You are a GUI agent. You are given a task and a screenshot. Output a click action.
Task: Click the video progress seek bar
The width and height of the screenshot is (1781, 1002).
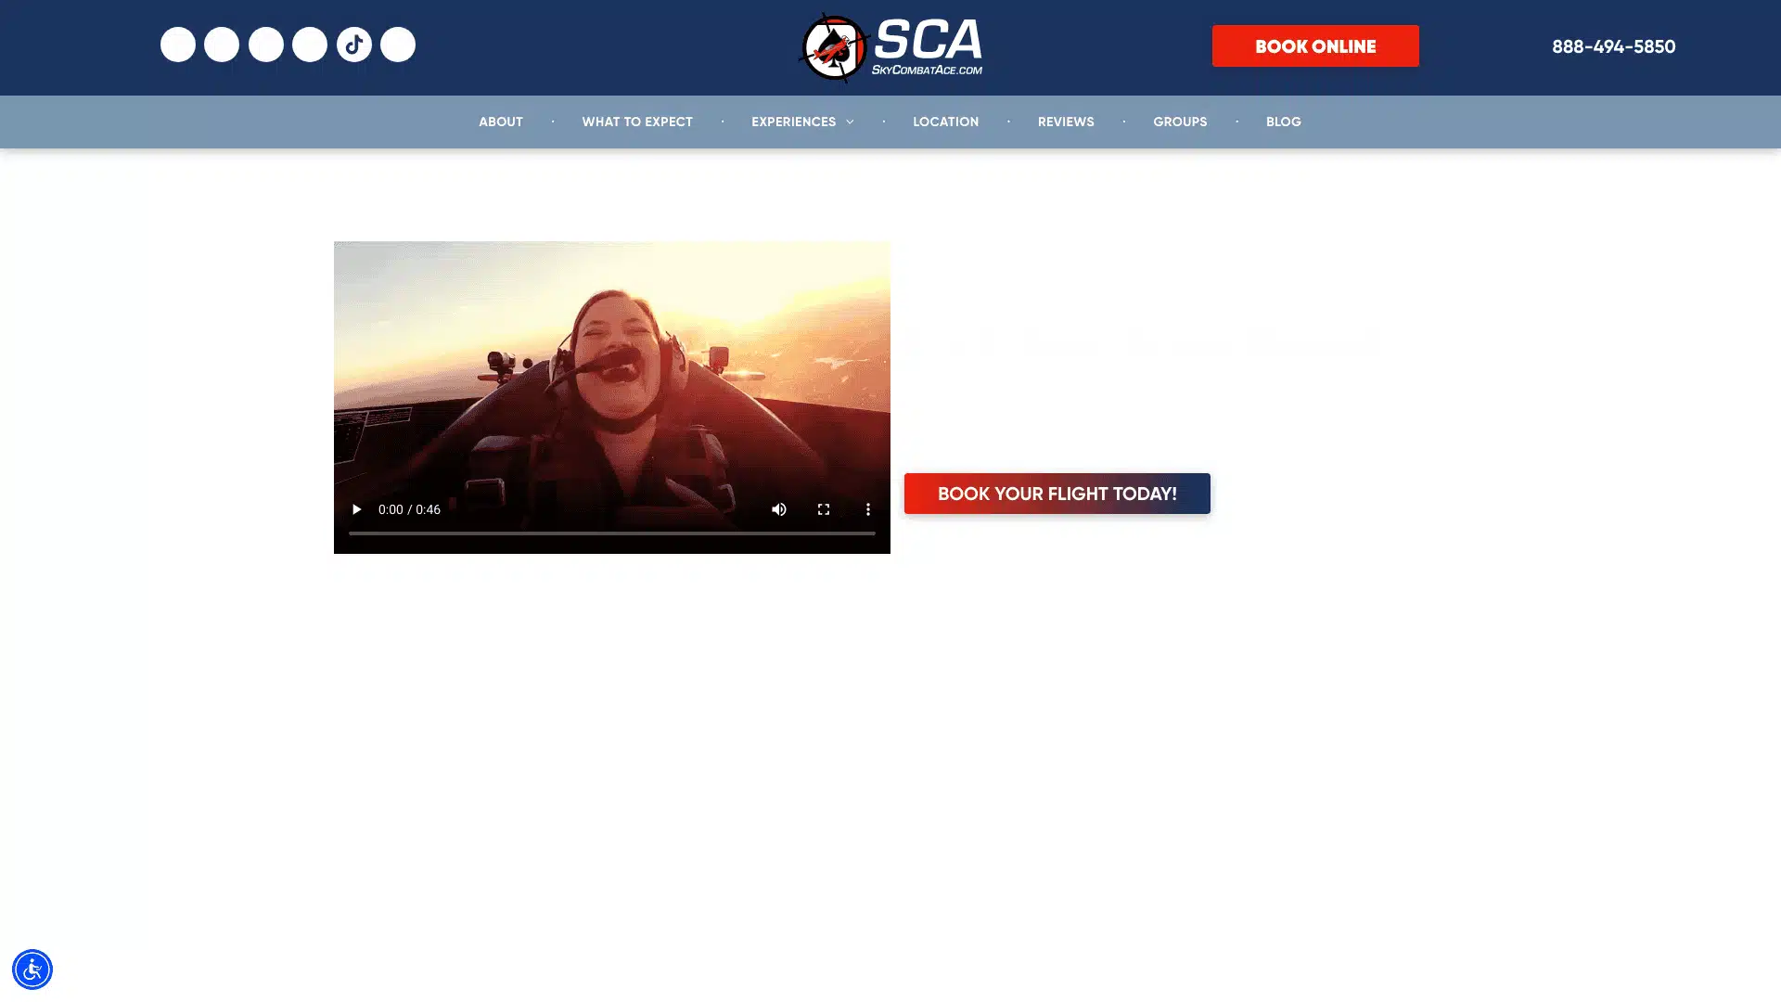click(x=611, y=533)
